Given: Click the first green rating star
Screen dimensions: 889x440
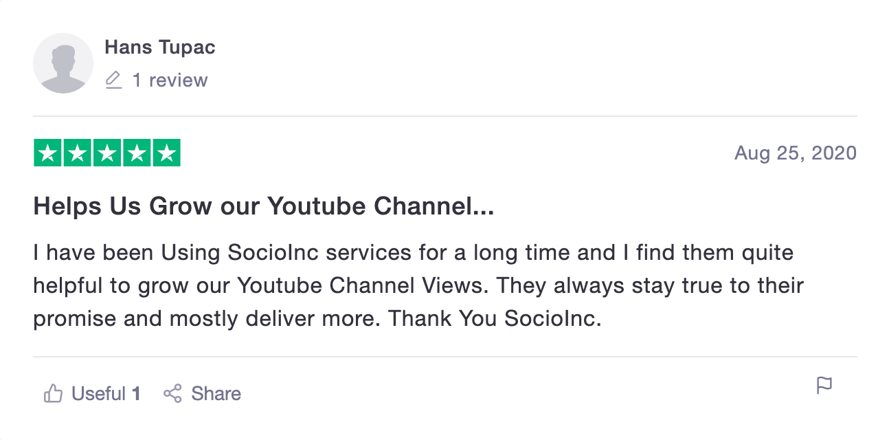Looking at the screenshot, I should pos(48,153).
